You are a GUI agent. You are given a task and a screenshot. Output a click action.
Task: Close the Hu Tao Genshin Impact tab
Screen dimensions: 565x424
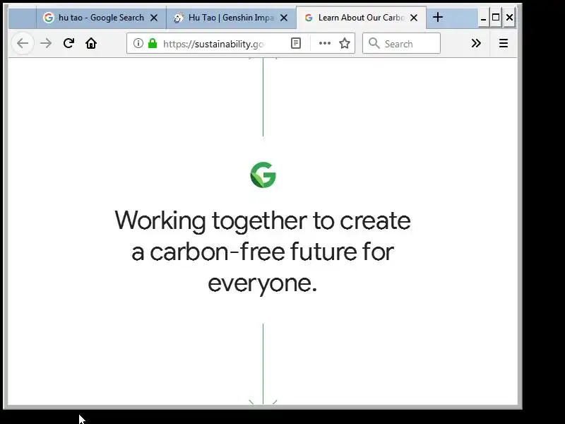coord(284,18)
